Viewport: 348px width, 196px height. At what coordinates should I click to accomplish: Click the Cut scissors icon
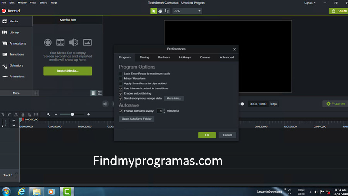point(16,114)
